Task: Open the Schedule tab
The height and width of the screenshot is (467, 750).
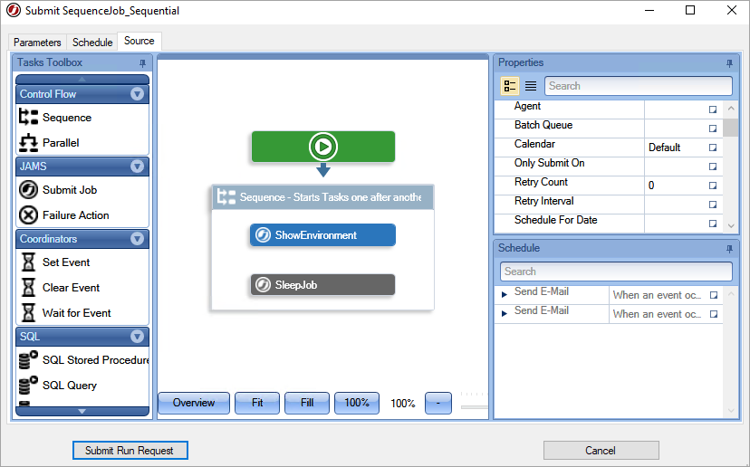Action: [x=92, y=43]
